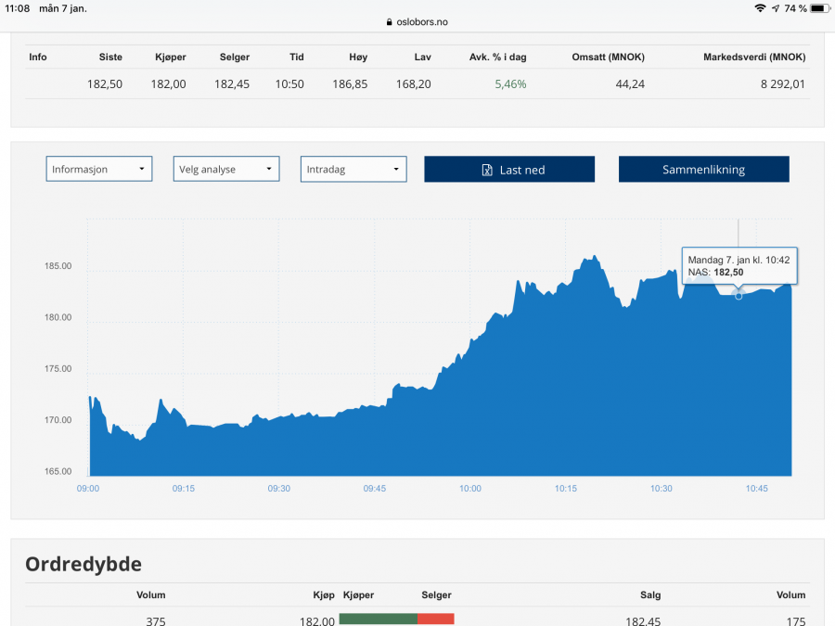835x626 pixels.
Task: Open the Informasjon dropdown
Action: tap(99, 170)
